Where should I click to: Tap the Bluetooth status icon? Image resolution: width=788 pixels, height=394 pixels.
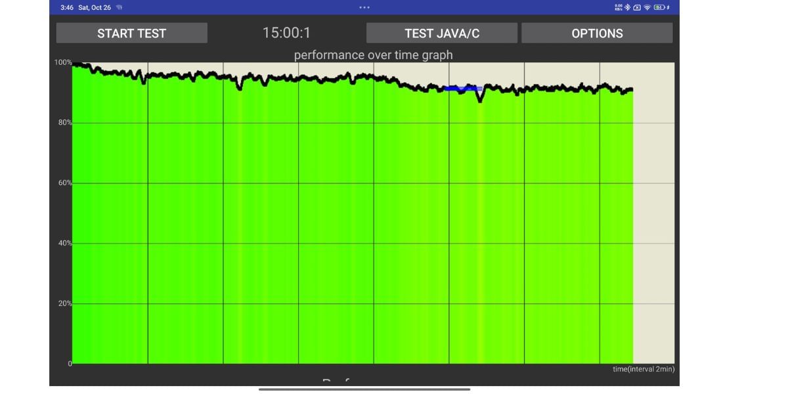point(627,7)
